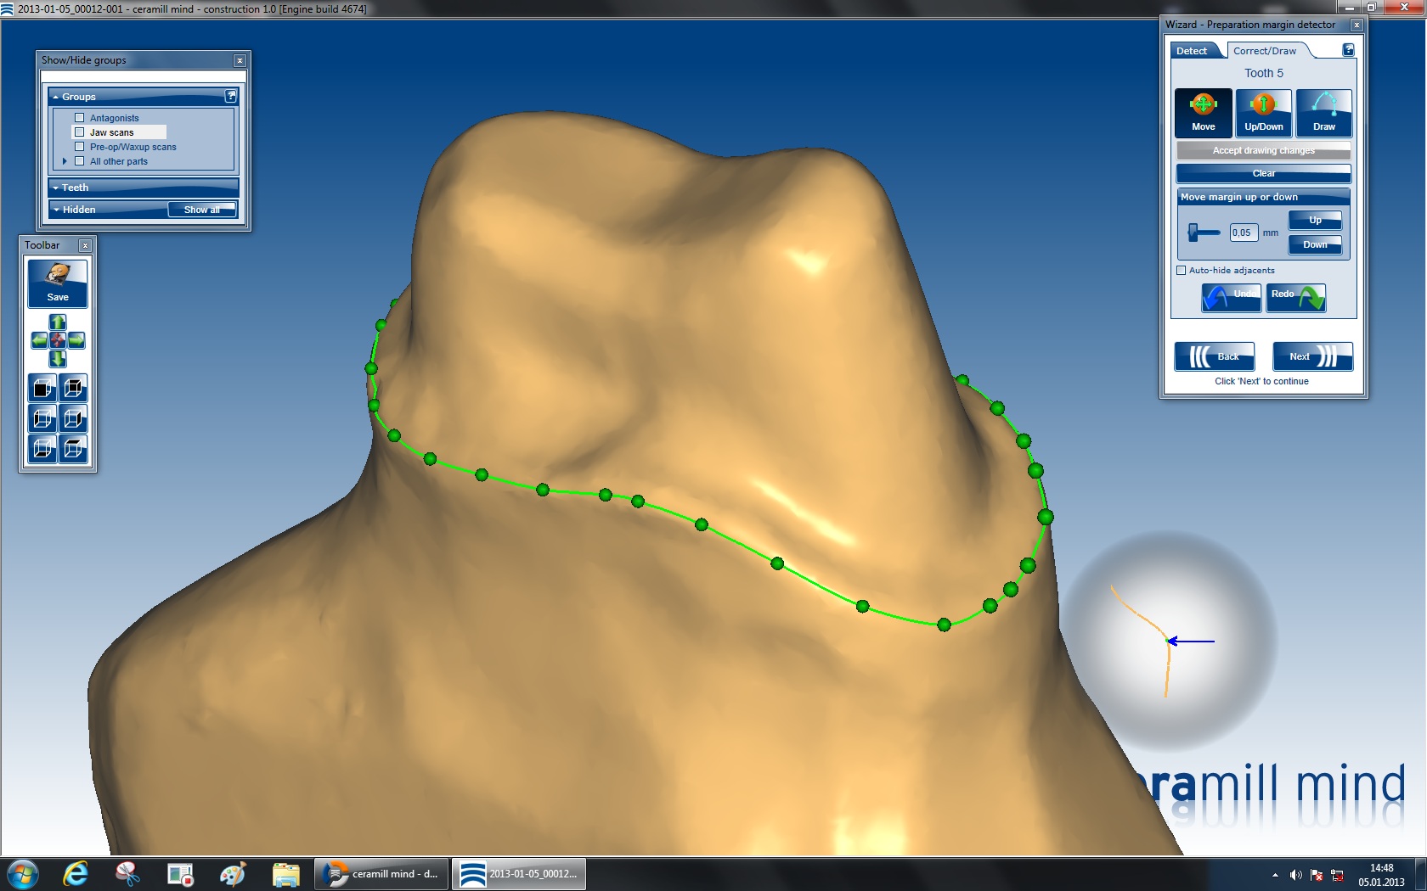1427x891 pixels.
Task: Close the Wizard margin detector panel
Action: [x=1356, y=25]
